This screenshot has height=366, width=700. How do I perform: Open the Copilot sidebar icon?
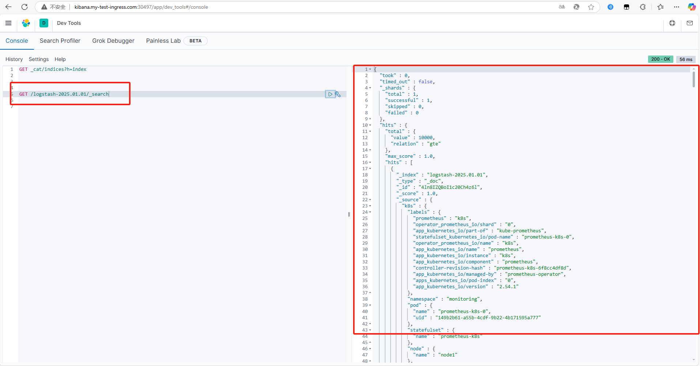[692, 7]
